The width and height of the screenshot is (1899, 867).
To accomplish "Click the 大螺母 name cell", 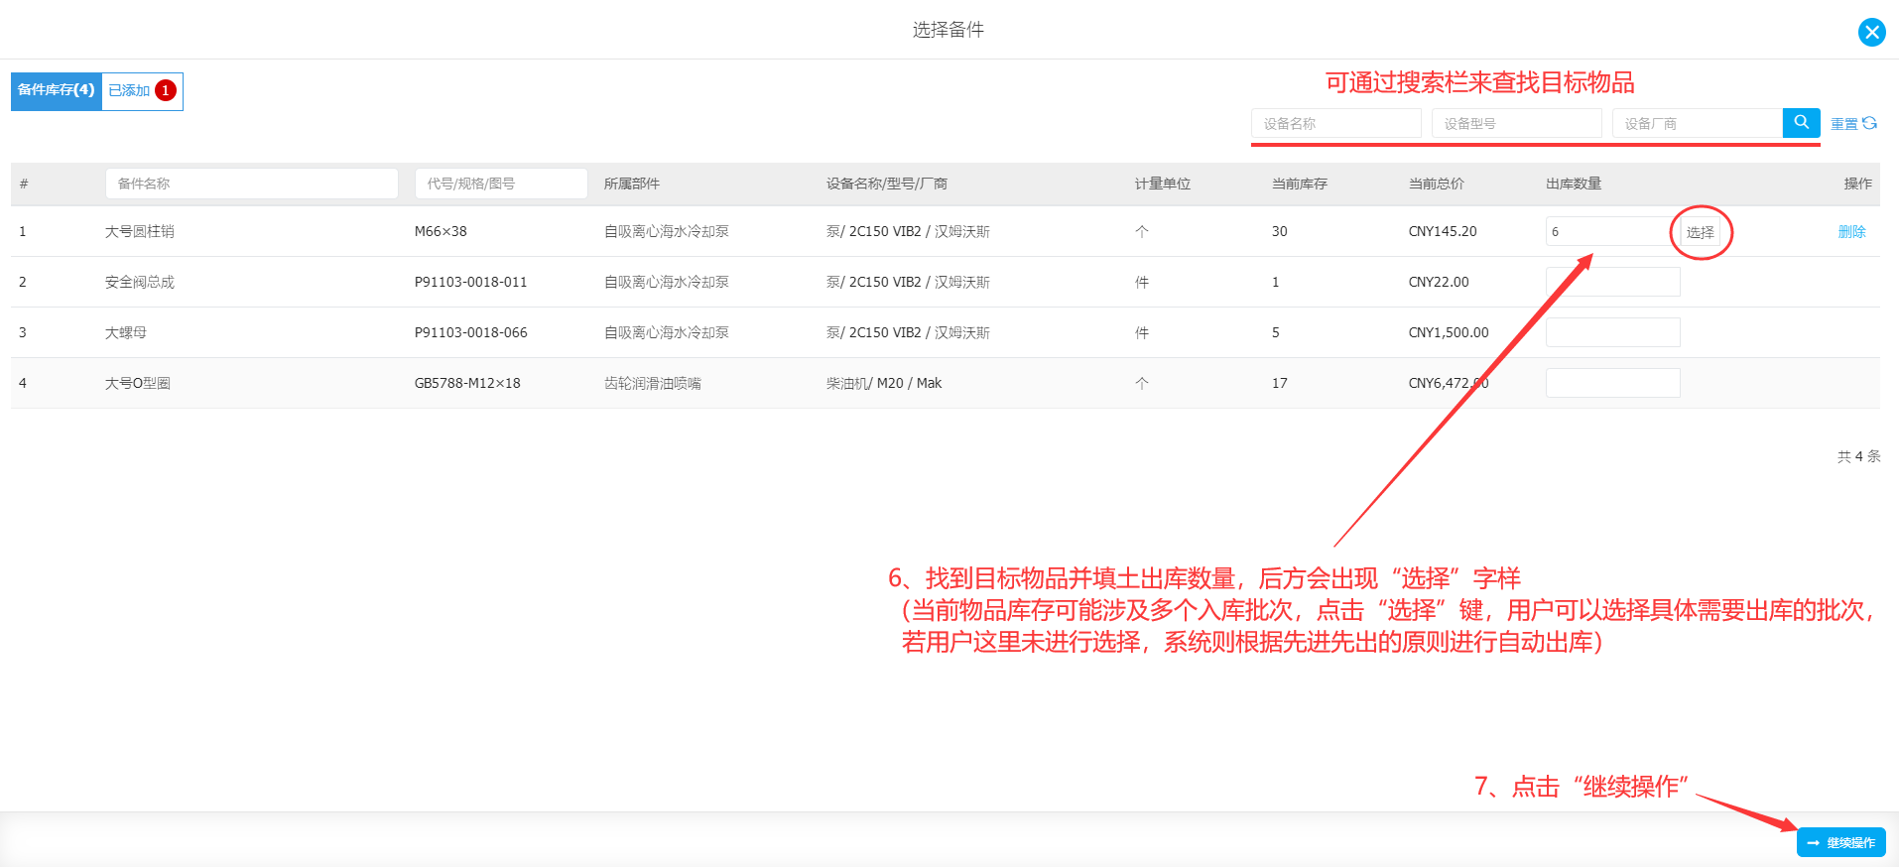I will tap(126, 332).
